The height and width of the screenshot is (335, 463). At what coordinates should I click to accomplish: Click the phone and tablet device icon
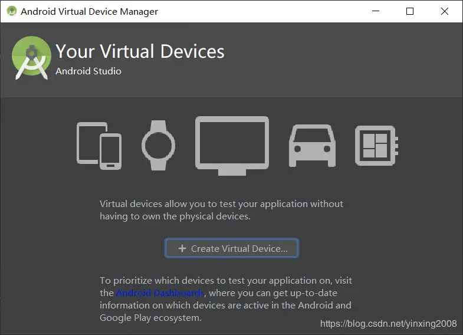click(99, 146)
